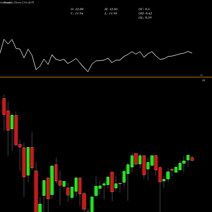Click the first tall red candlestick at left
The height and width of the screenshot is (212, 212).
pos(4,106)
